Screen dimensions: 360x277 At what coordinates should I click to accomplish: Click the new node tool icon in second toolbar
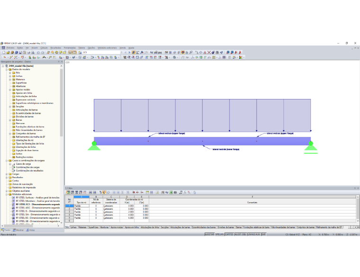point(5,57)
